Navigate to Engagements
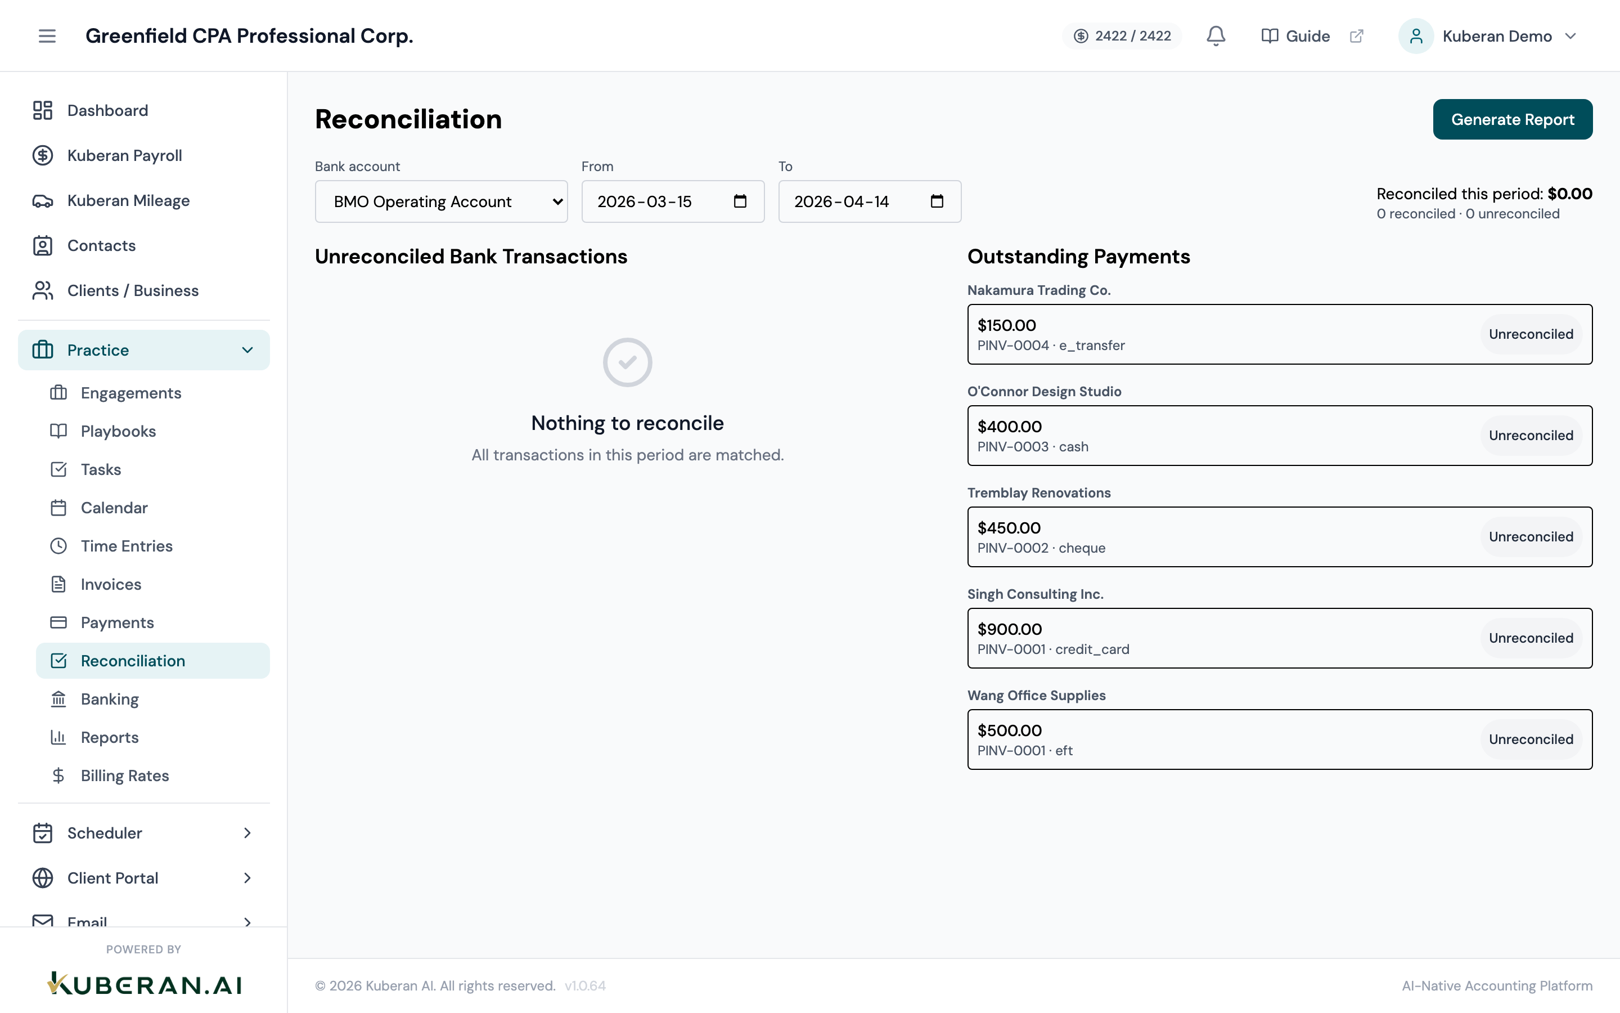 point(152,393)
